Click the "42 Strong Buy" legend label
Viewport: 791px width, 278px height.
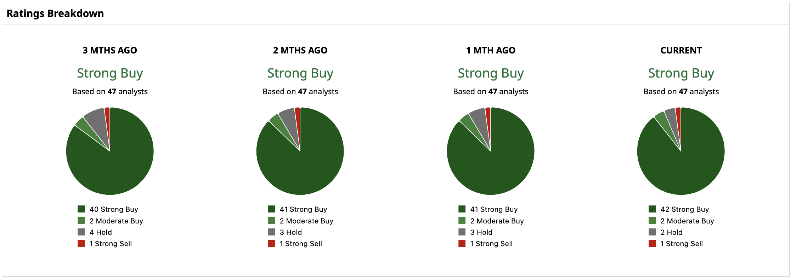pyautogui.click(x=684, y=209)
